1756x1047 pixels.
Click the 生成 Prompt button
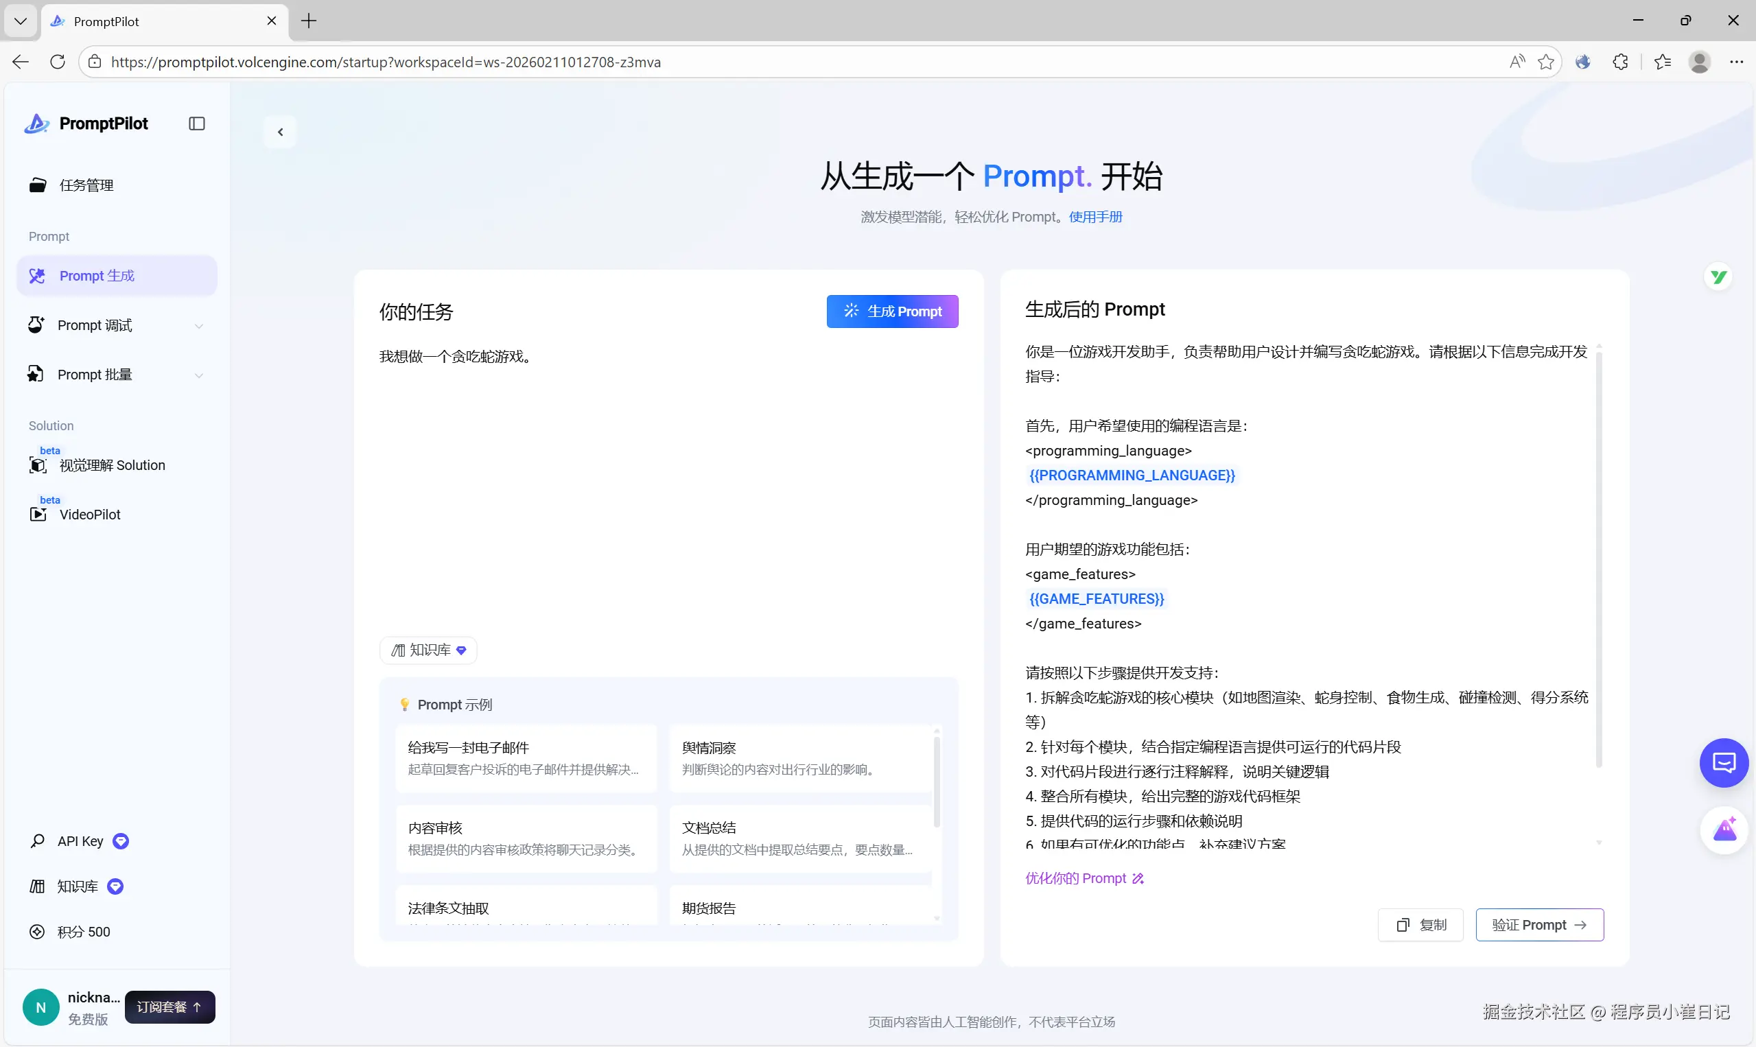(892, 311)
